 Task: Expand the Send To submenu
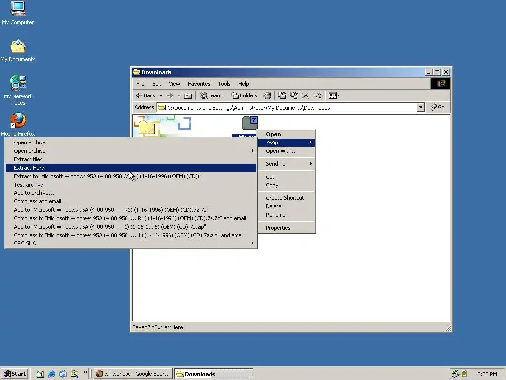tap(287, 164)
